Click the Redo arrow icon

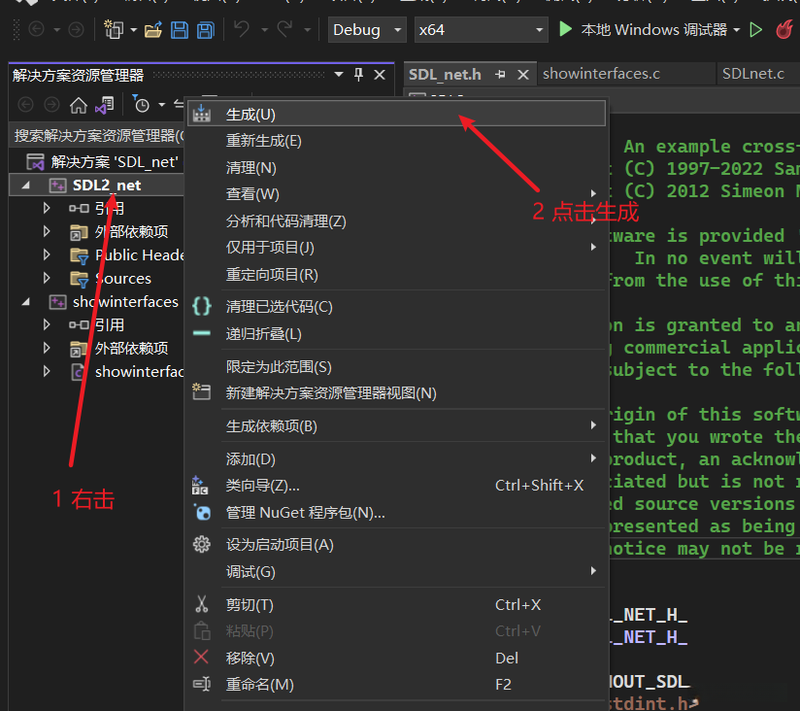pyautogui.click(x=284, y=29)
